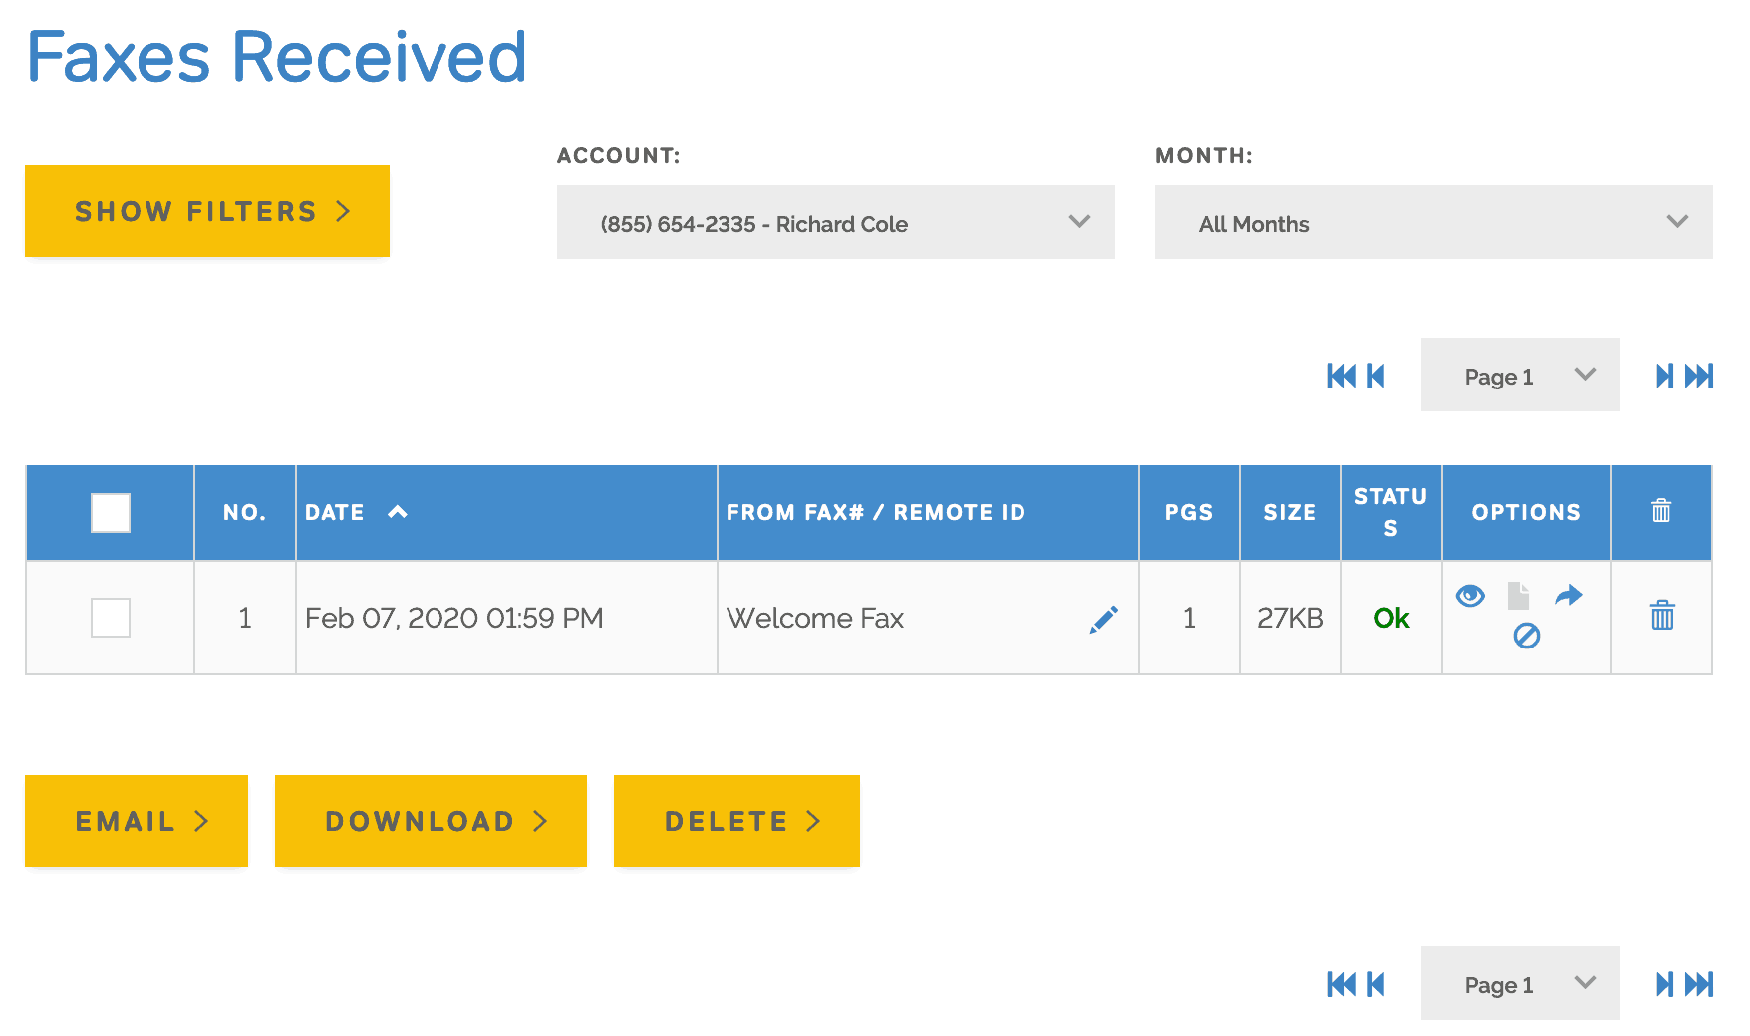Click next page arrow in bottom pagination
1750x1036 pixels.
(x=1663, y=984)
